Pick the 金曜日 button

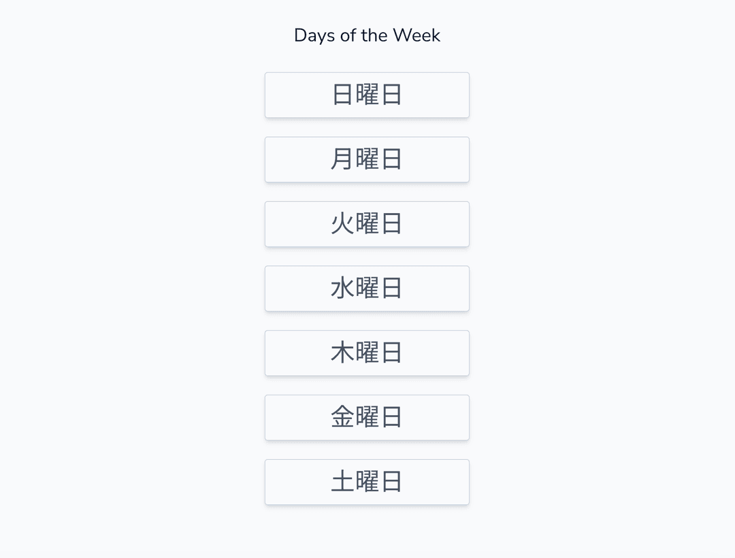tap(367, 417)
